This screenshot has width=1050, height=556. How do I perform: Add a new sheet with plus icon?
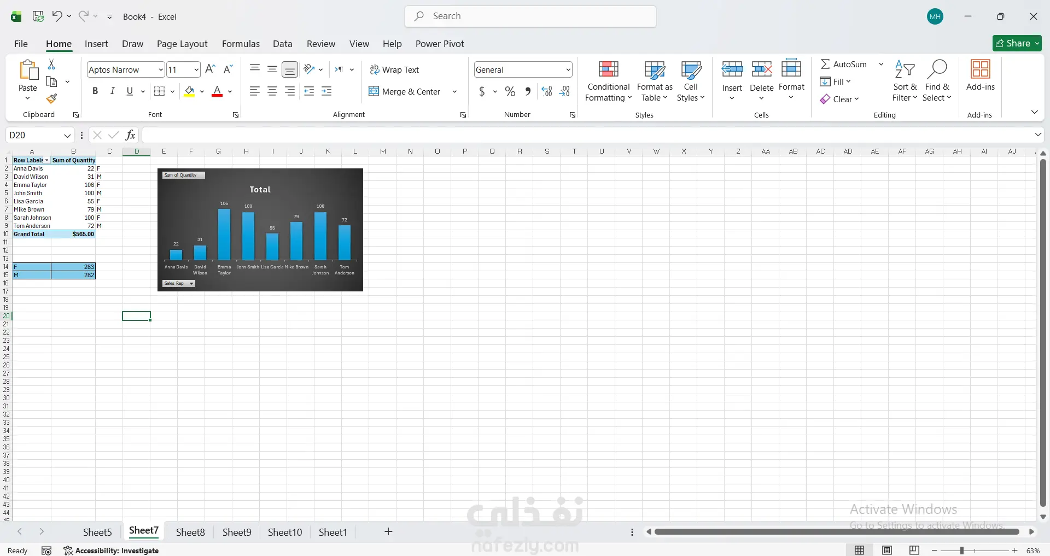tap(388, 532)
